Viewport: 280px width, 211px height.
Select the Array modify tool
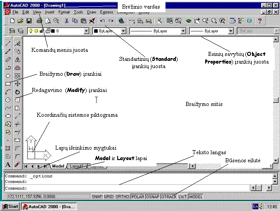(18, 76)
